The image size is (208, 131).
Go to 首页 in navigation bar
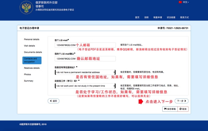(137, 17)
